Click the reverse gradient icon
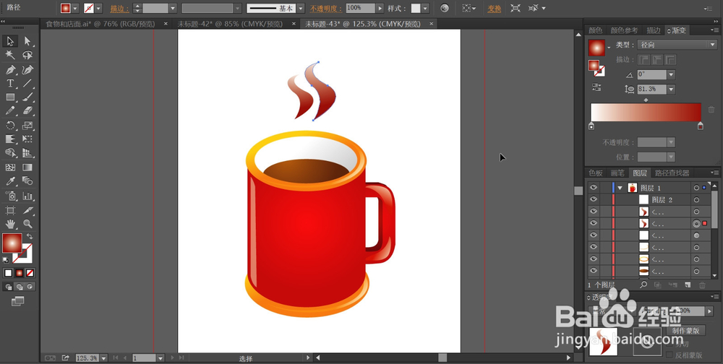This screenshot has height=364, width=723. [x=596, y=87]
